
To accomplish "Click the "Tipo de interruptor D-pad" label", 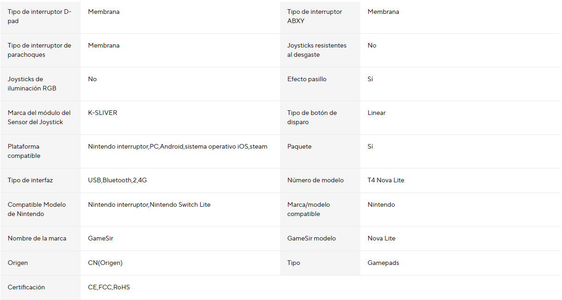I will click(40, 17).
